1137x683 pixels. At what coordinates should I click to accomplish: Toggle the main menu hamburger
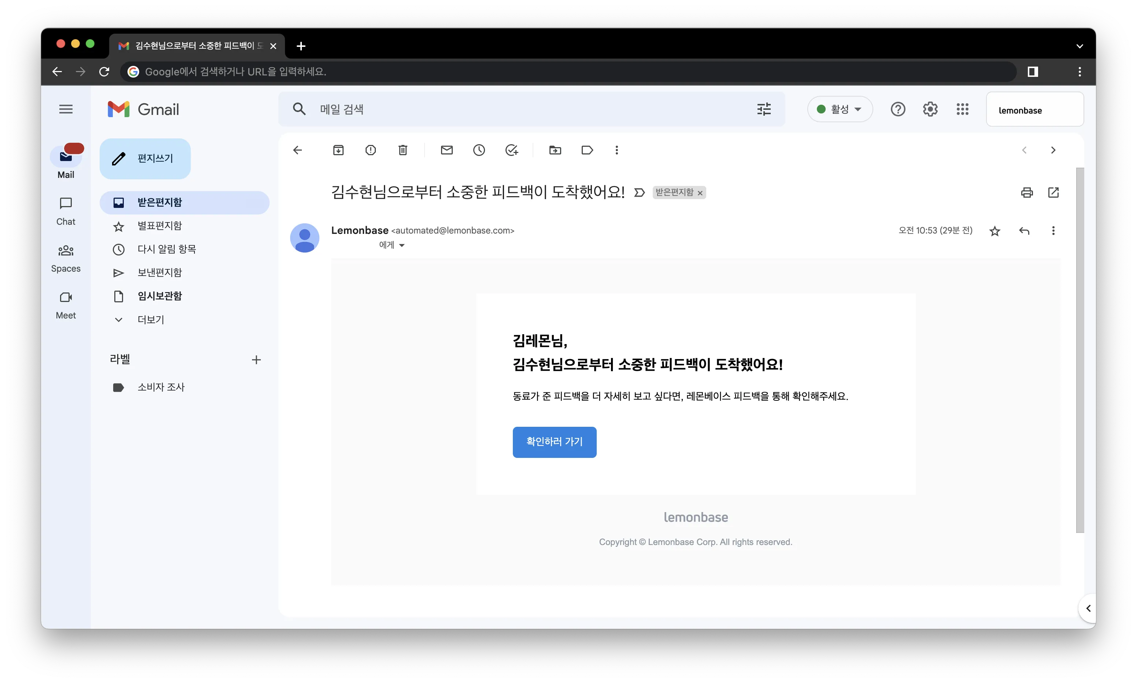coord(66,109)
